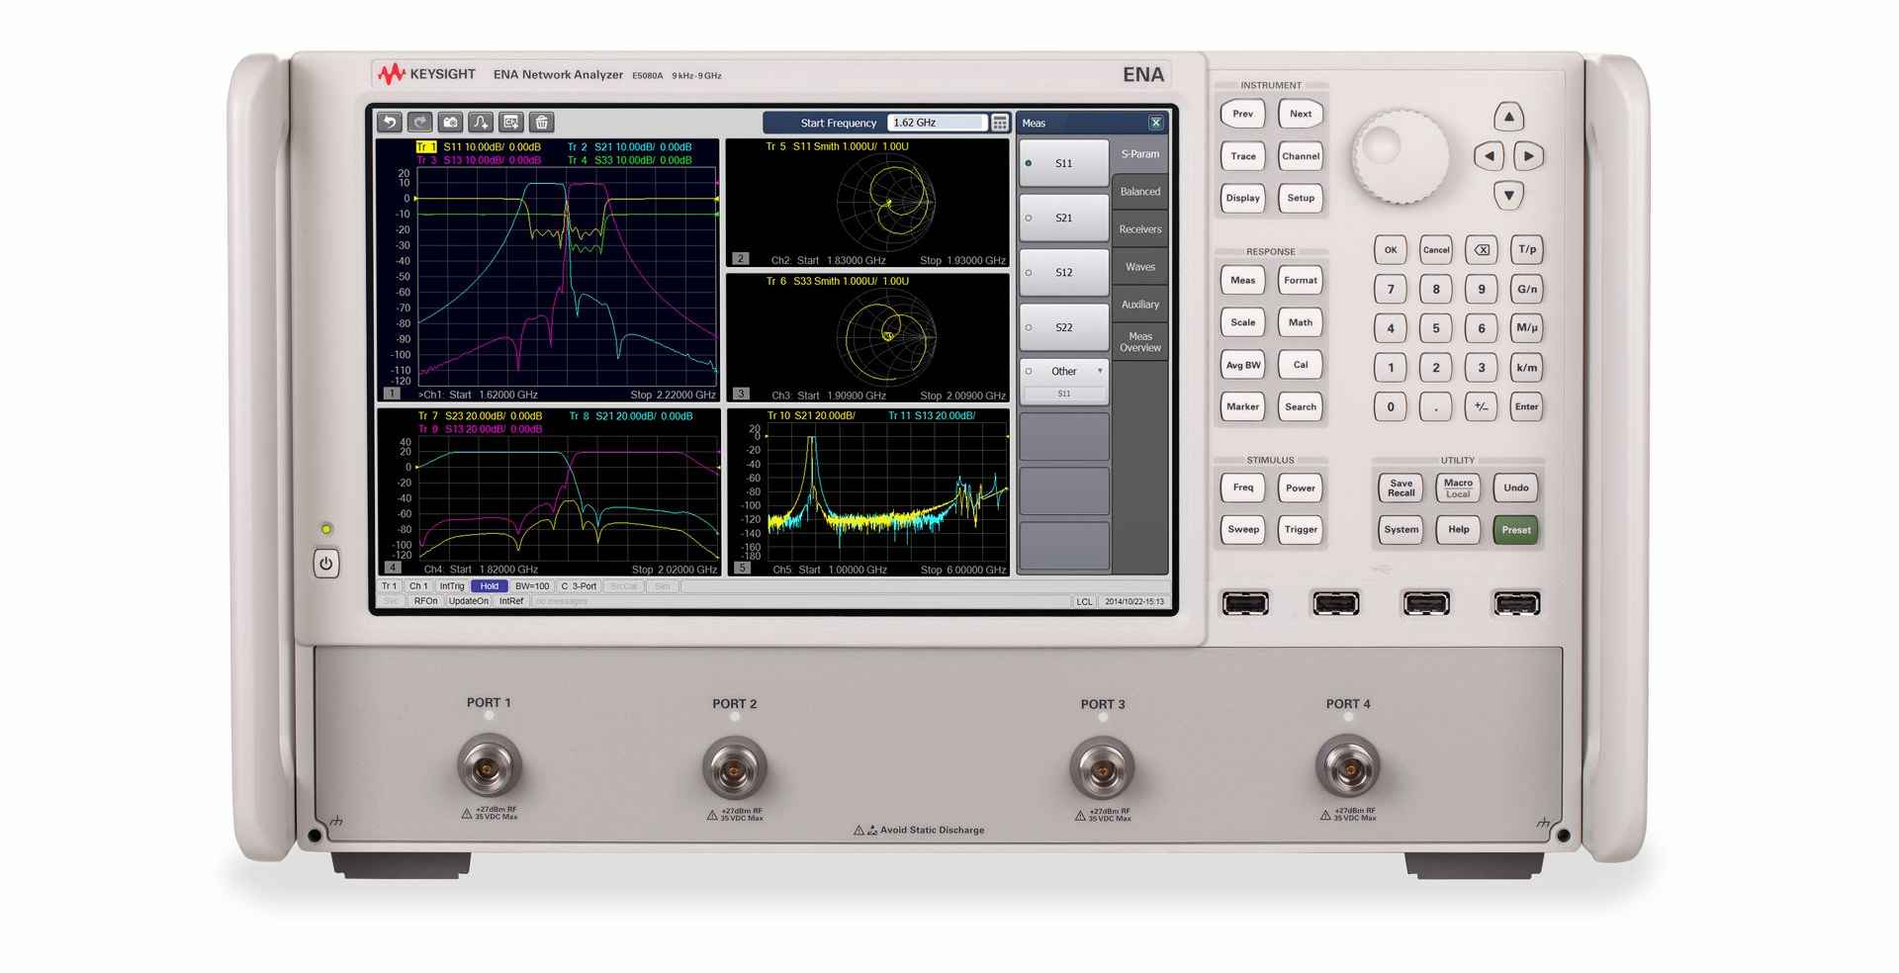Select the S12 measurement radio softkey
Image resolution: width=1899 pixels, height=973 pixels.
(1064, 273)
